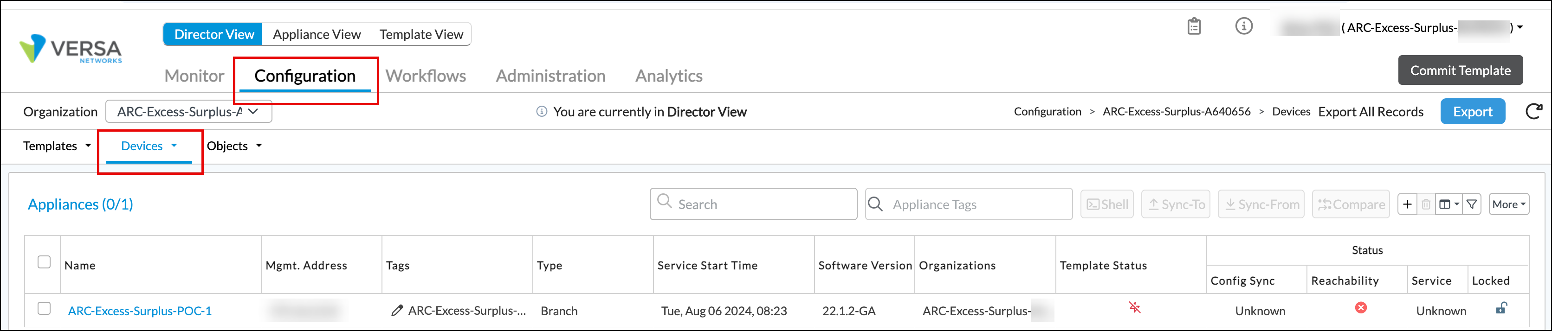This screenshot has height=331, width=1552.
Task: Click the information icon in header
Action: point(1243,26)
